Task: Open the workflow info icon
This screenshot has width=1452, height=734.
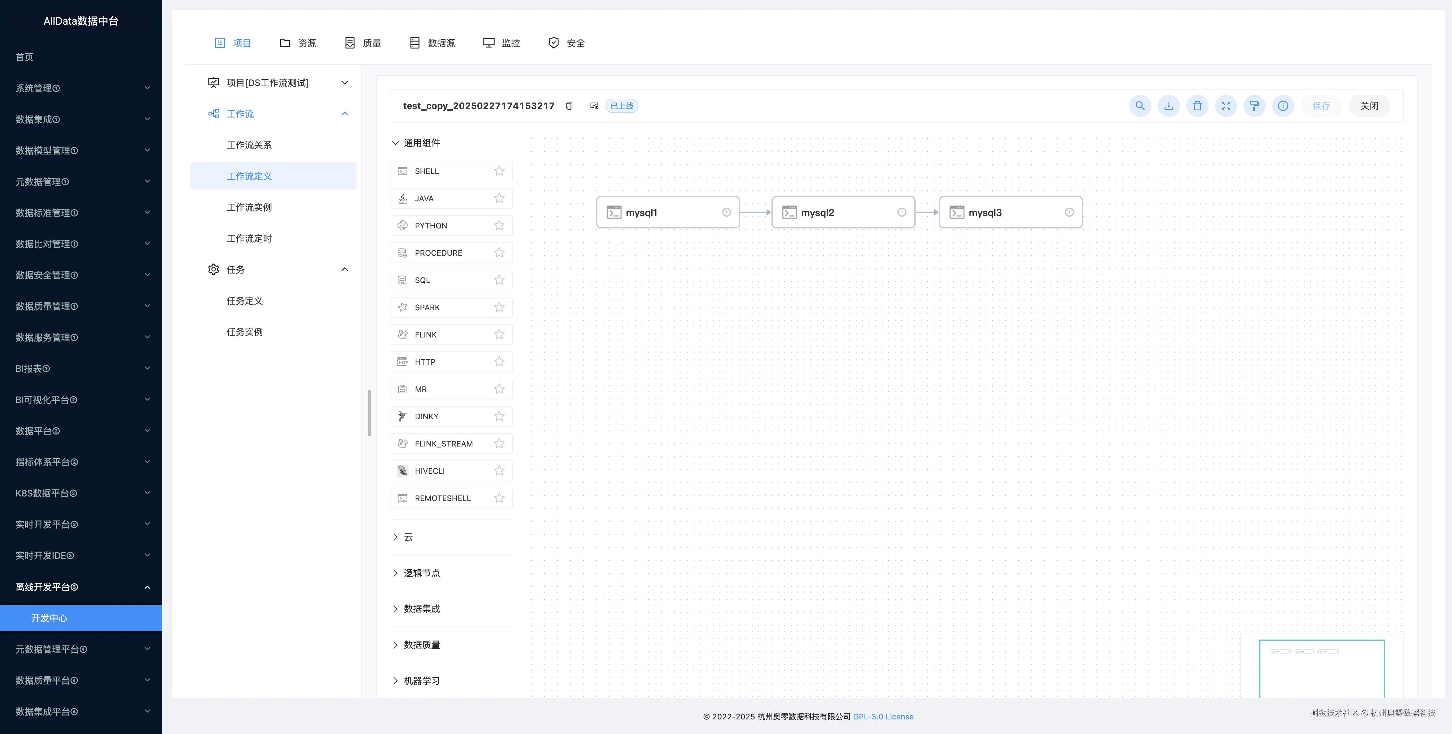Action: click(x=1283, y=106)
